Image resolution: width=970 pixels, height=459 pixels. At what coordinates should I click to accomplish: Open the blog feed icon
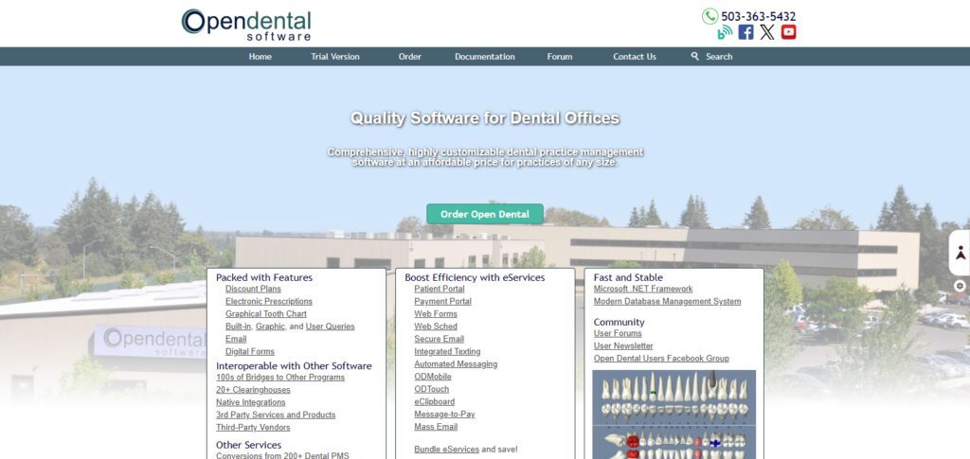pos(725,32)
